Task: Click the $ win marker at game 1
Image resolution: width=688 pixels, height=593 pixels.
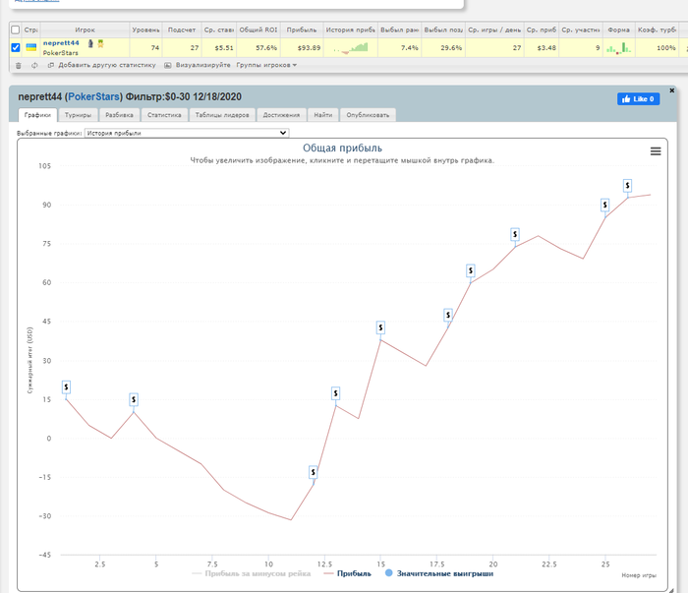Action: [66, 387]
